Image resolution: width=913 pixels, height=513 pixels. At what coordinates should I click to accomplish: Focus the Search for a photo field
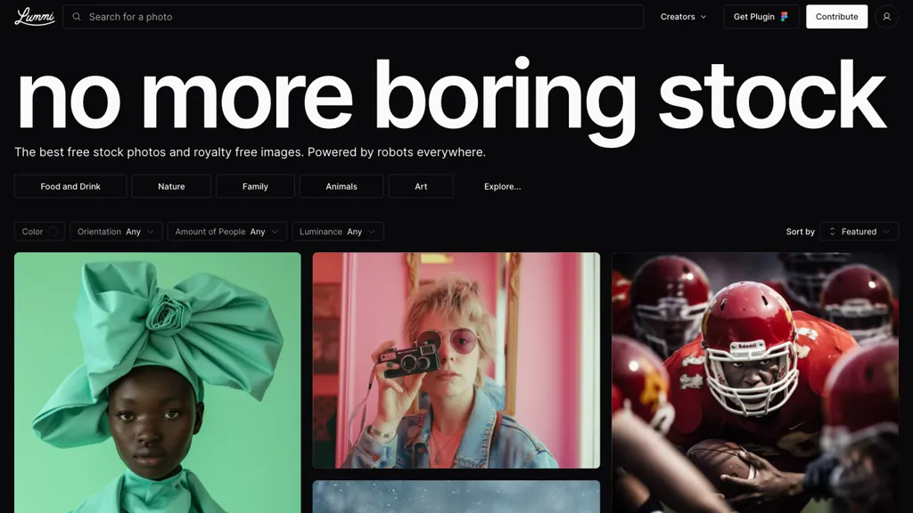coord(357,17)
